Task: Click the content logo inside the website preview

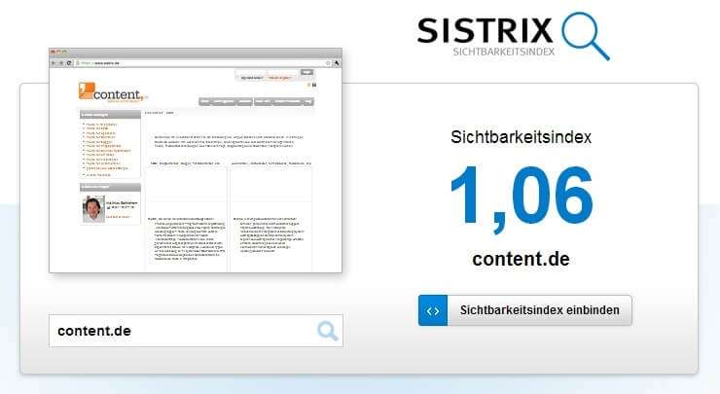Action: (112, 92)
